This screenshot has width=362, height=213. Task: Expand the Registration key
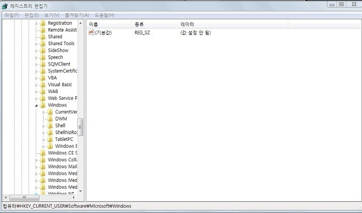36,24
